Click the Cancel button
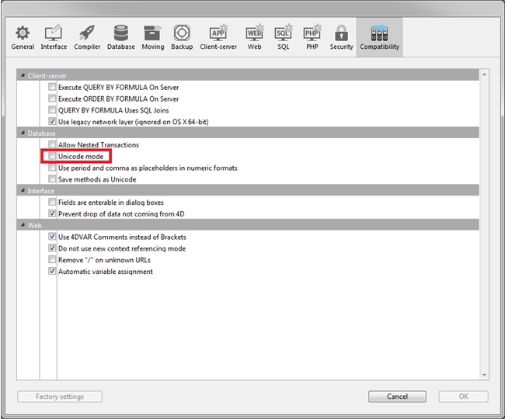Image resolution: width=505 pixels, height=419 pixels. 397,396
